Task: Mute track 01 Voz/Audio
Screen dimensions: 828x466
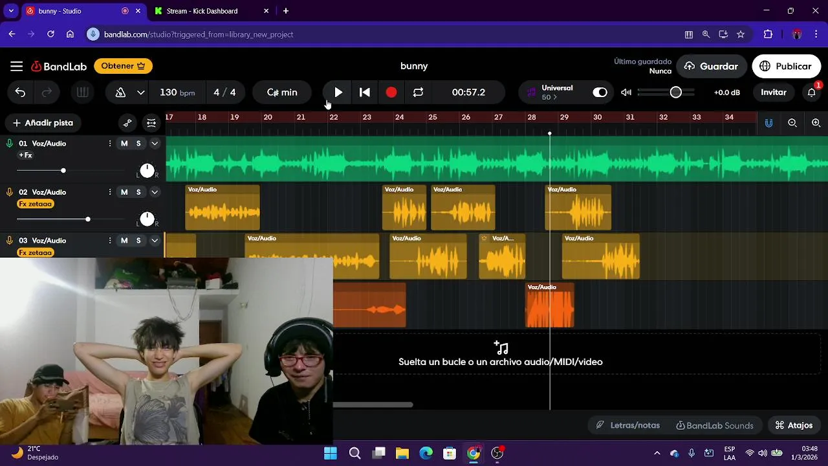Action: (124, 144)
